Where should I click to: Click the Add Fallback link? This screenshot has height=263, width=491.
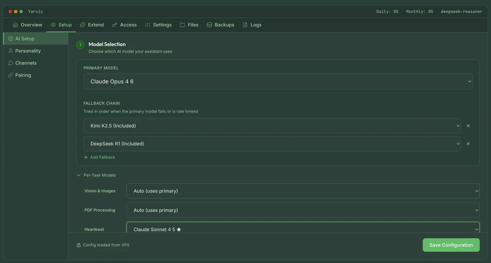coord(100,157)
